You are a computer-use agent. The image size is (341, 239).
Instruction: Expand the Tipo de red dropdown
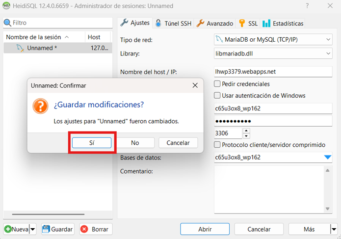[x=328, y=40]
